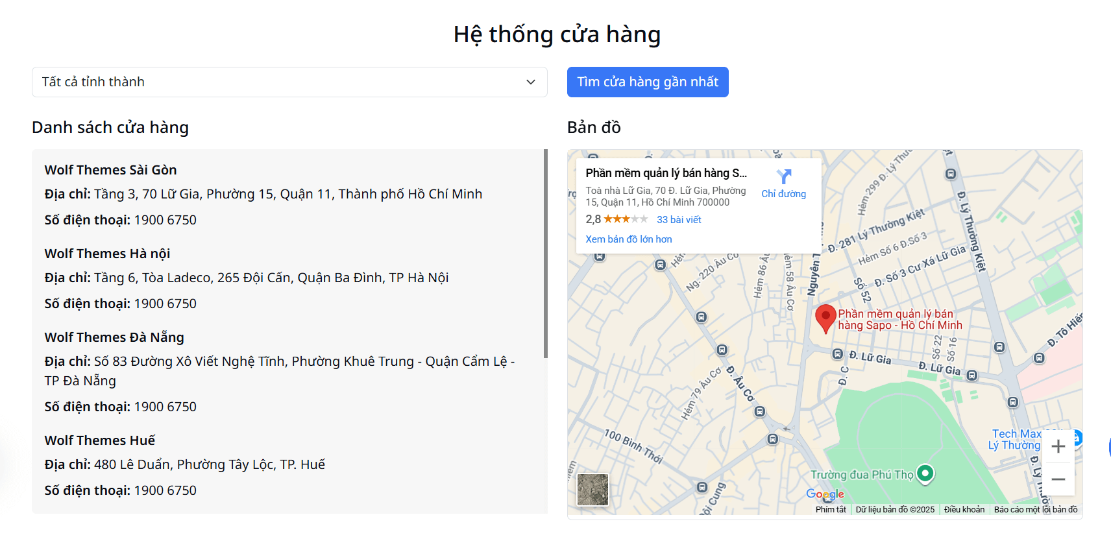This screenshot has height=539, width=1111.
Task: Open 'Điều khoản' terms link
Action: 964,510
